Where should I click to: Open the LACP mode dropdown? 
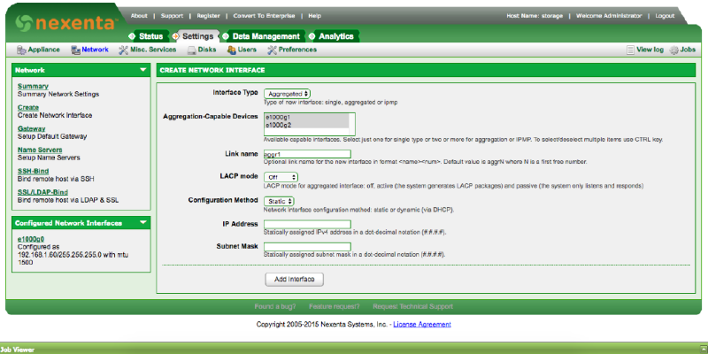281,177
